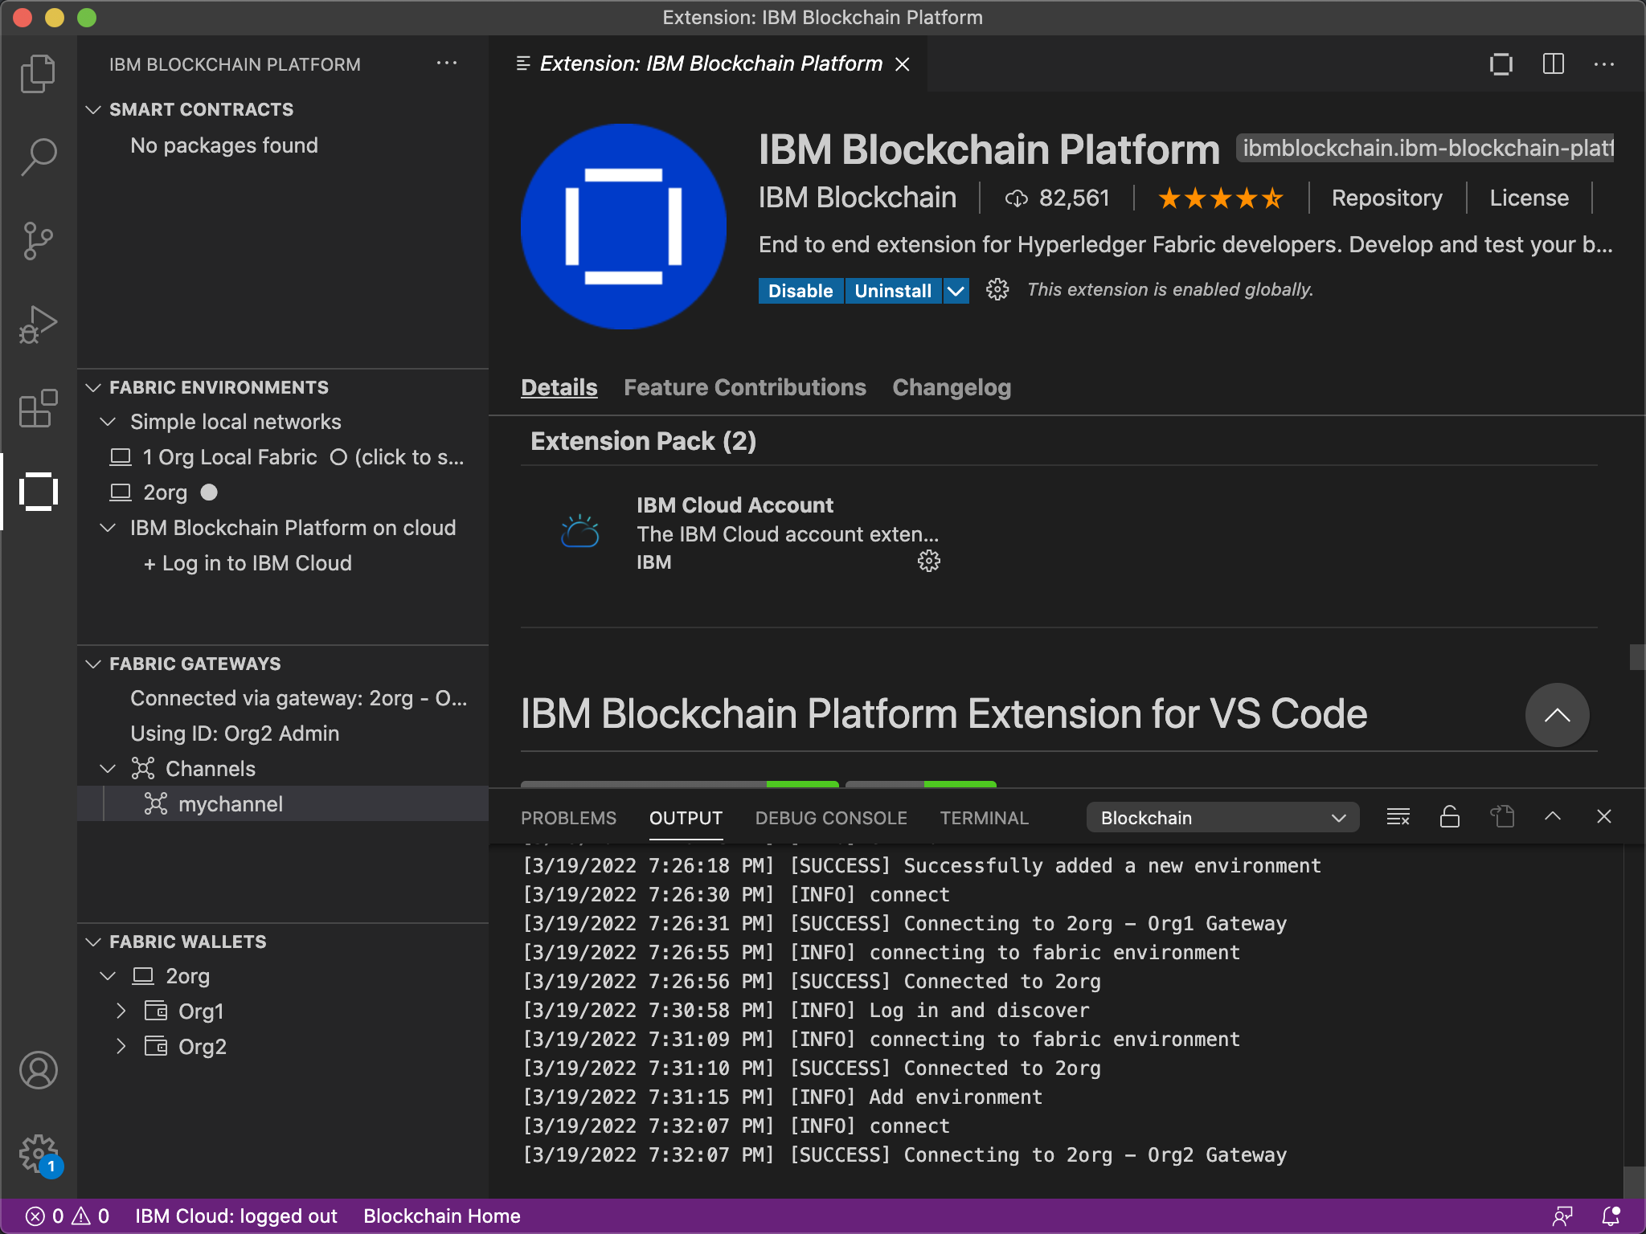
Task: Open the extension settings gear next to Uninstall
Action: pyautogui.click(x=997, y=290)
